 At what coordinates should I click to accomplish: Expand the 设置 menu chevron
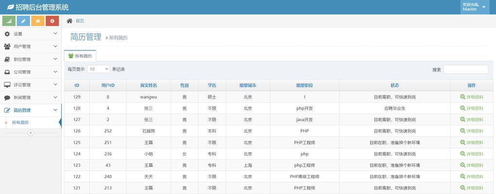tap(55, 33)
